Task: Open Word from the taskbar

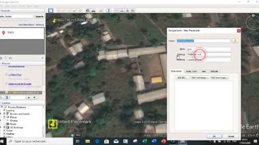Action: (x=154, y=141)
